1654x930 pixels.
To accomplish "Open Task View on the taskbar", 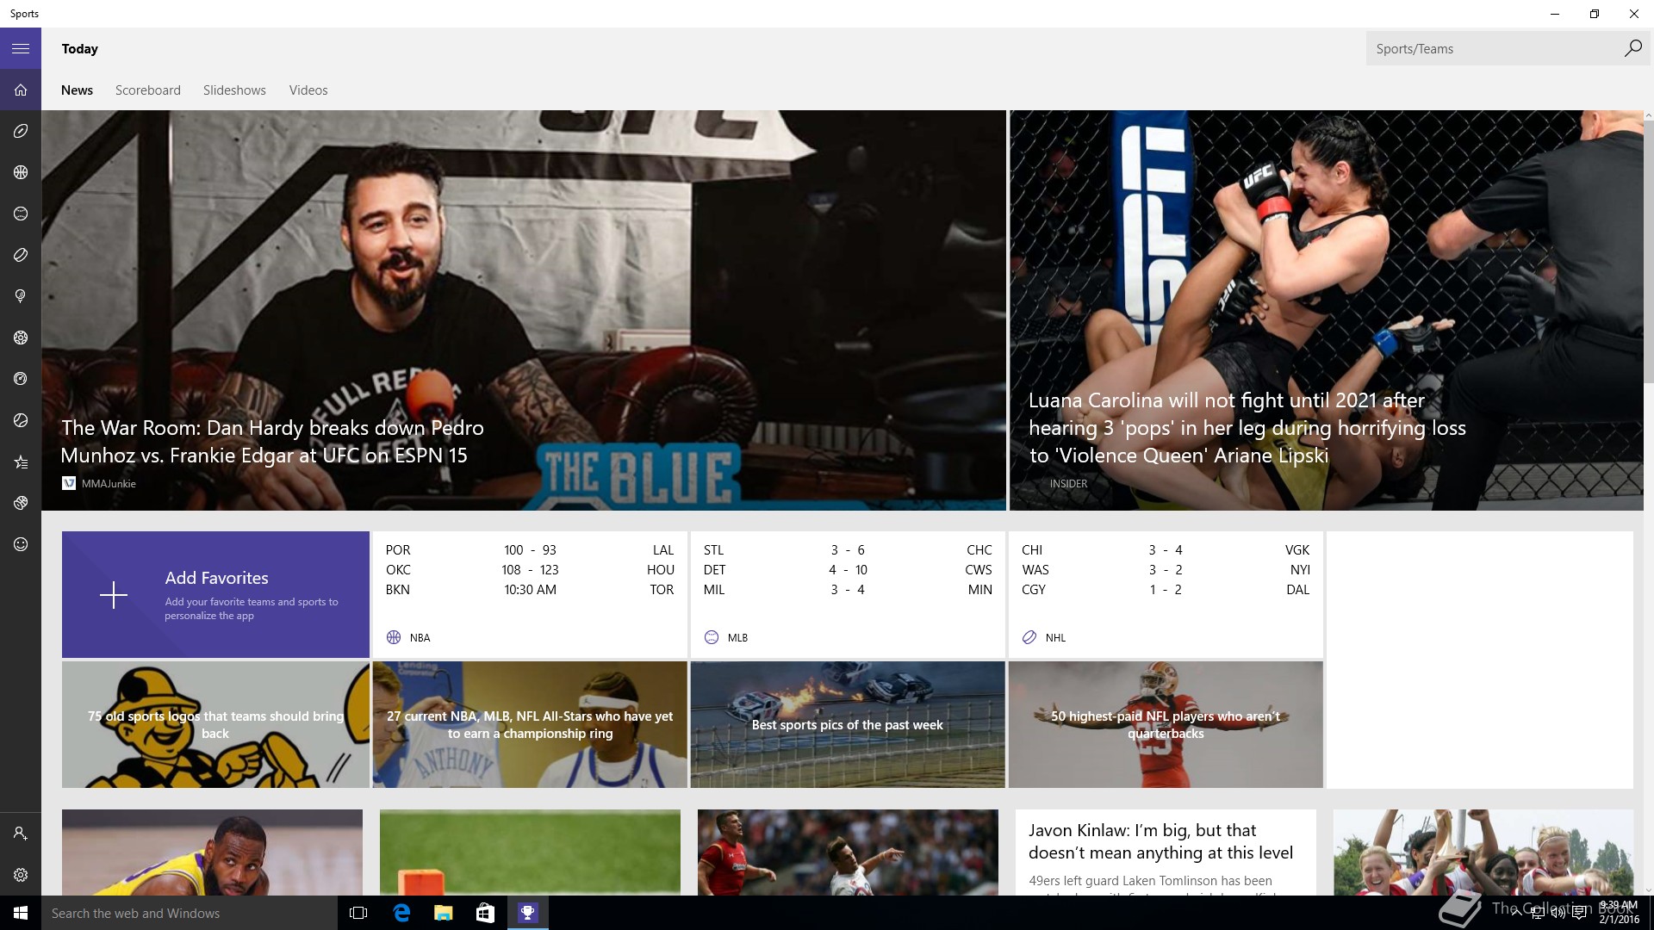I will (x=358, y=913).
